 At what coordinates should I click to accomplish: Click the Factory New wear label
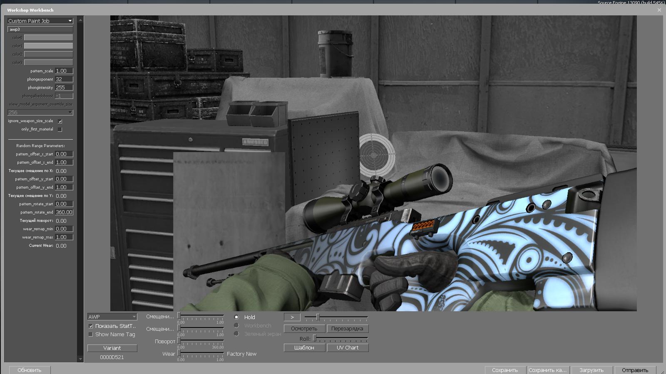point(241,354)
